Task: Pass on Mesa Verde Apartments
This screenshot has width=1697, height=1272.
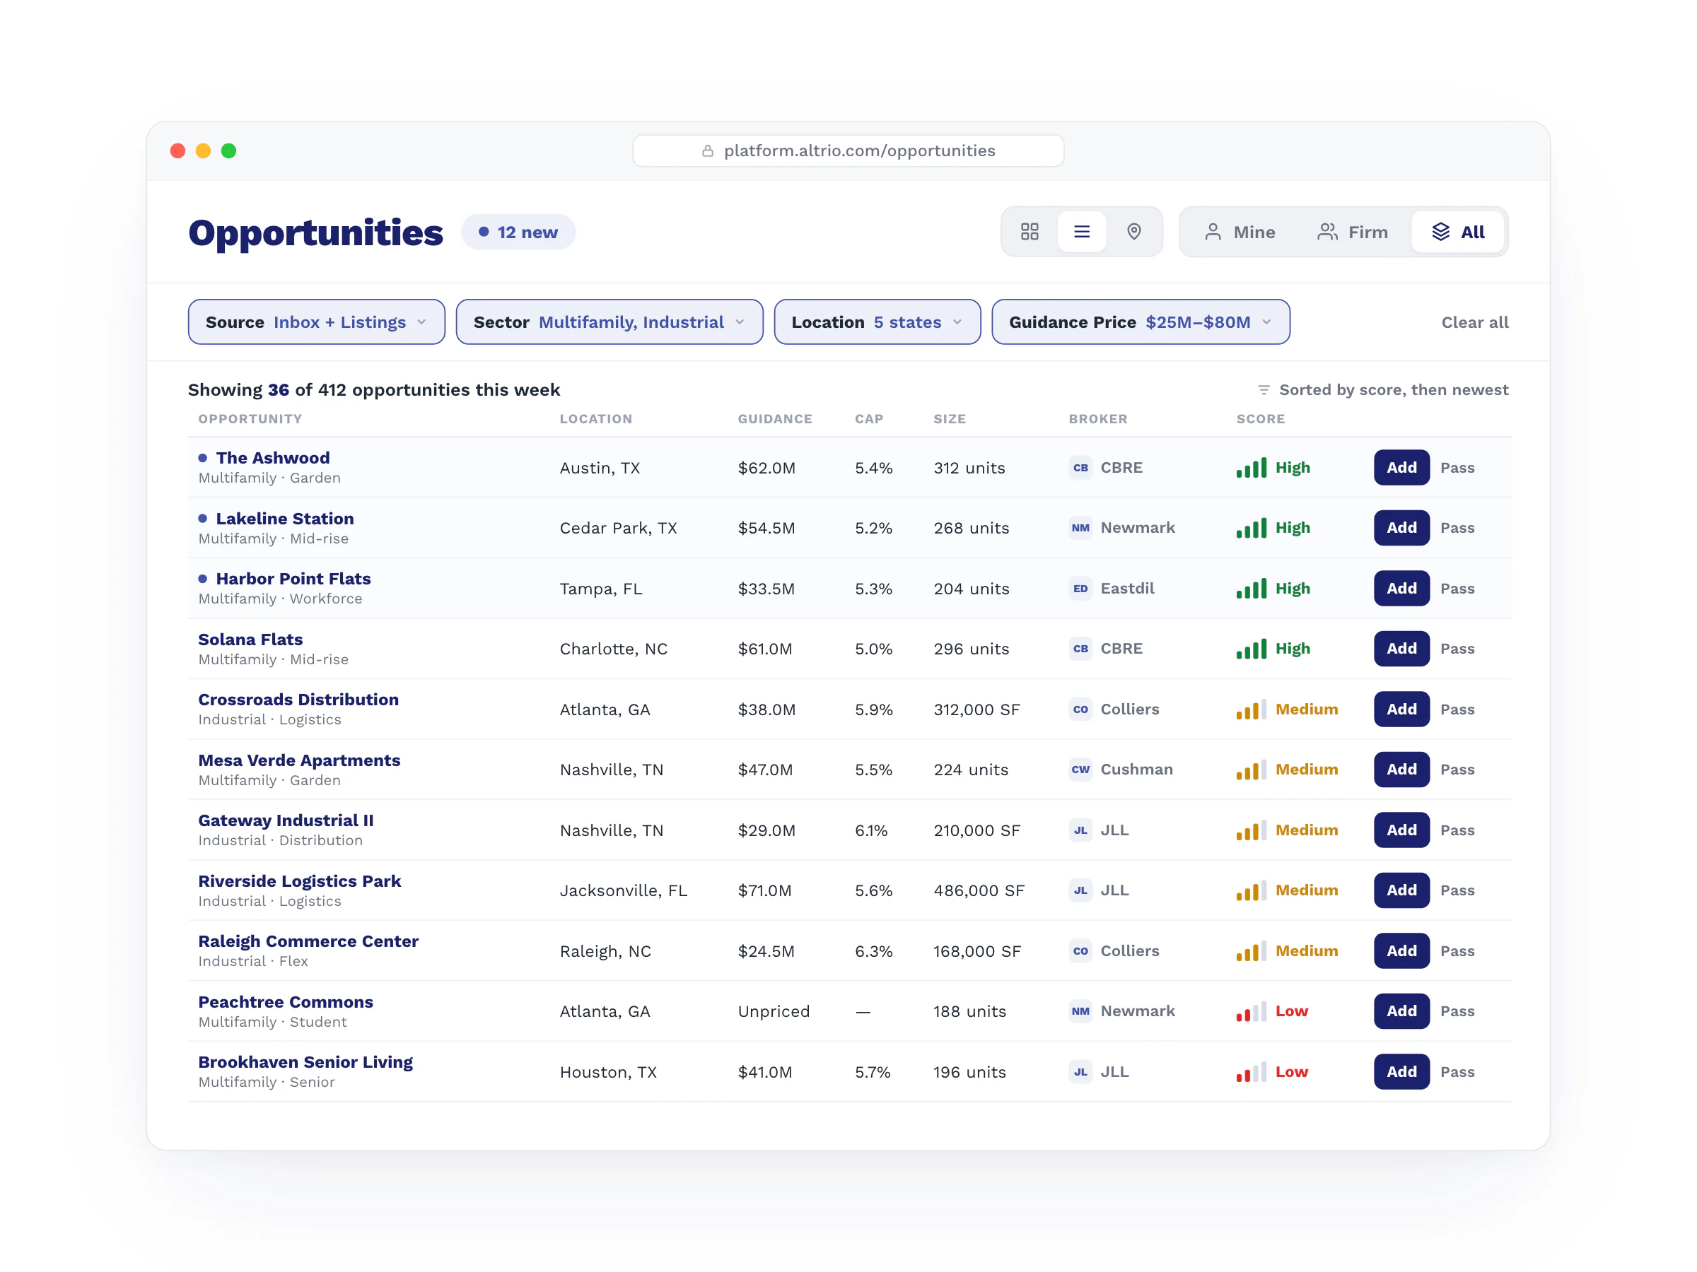Action: [1457, 769]
